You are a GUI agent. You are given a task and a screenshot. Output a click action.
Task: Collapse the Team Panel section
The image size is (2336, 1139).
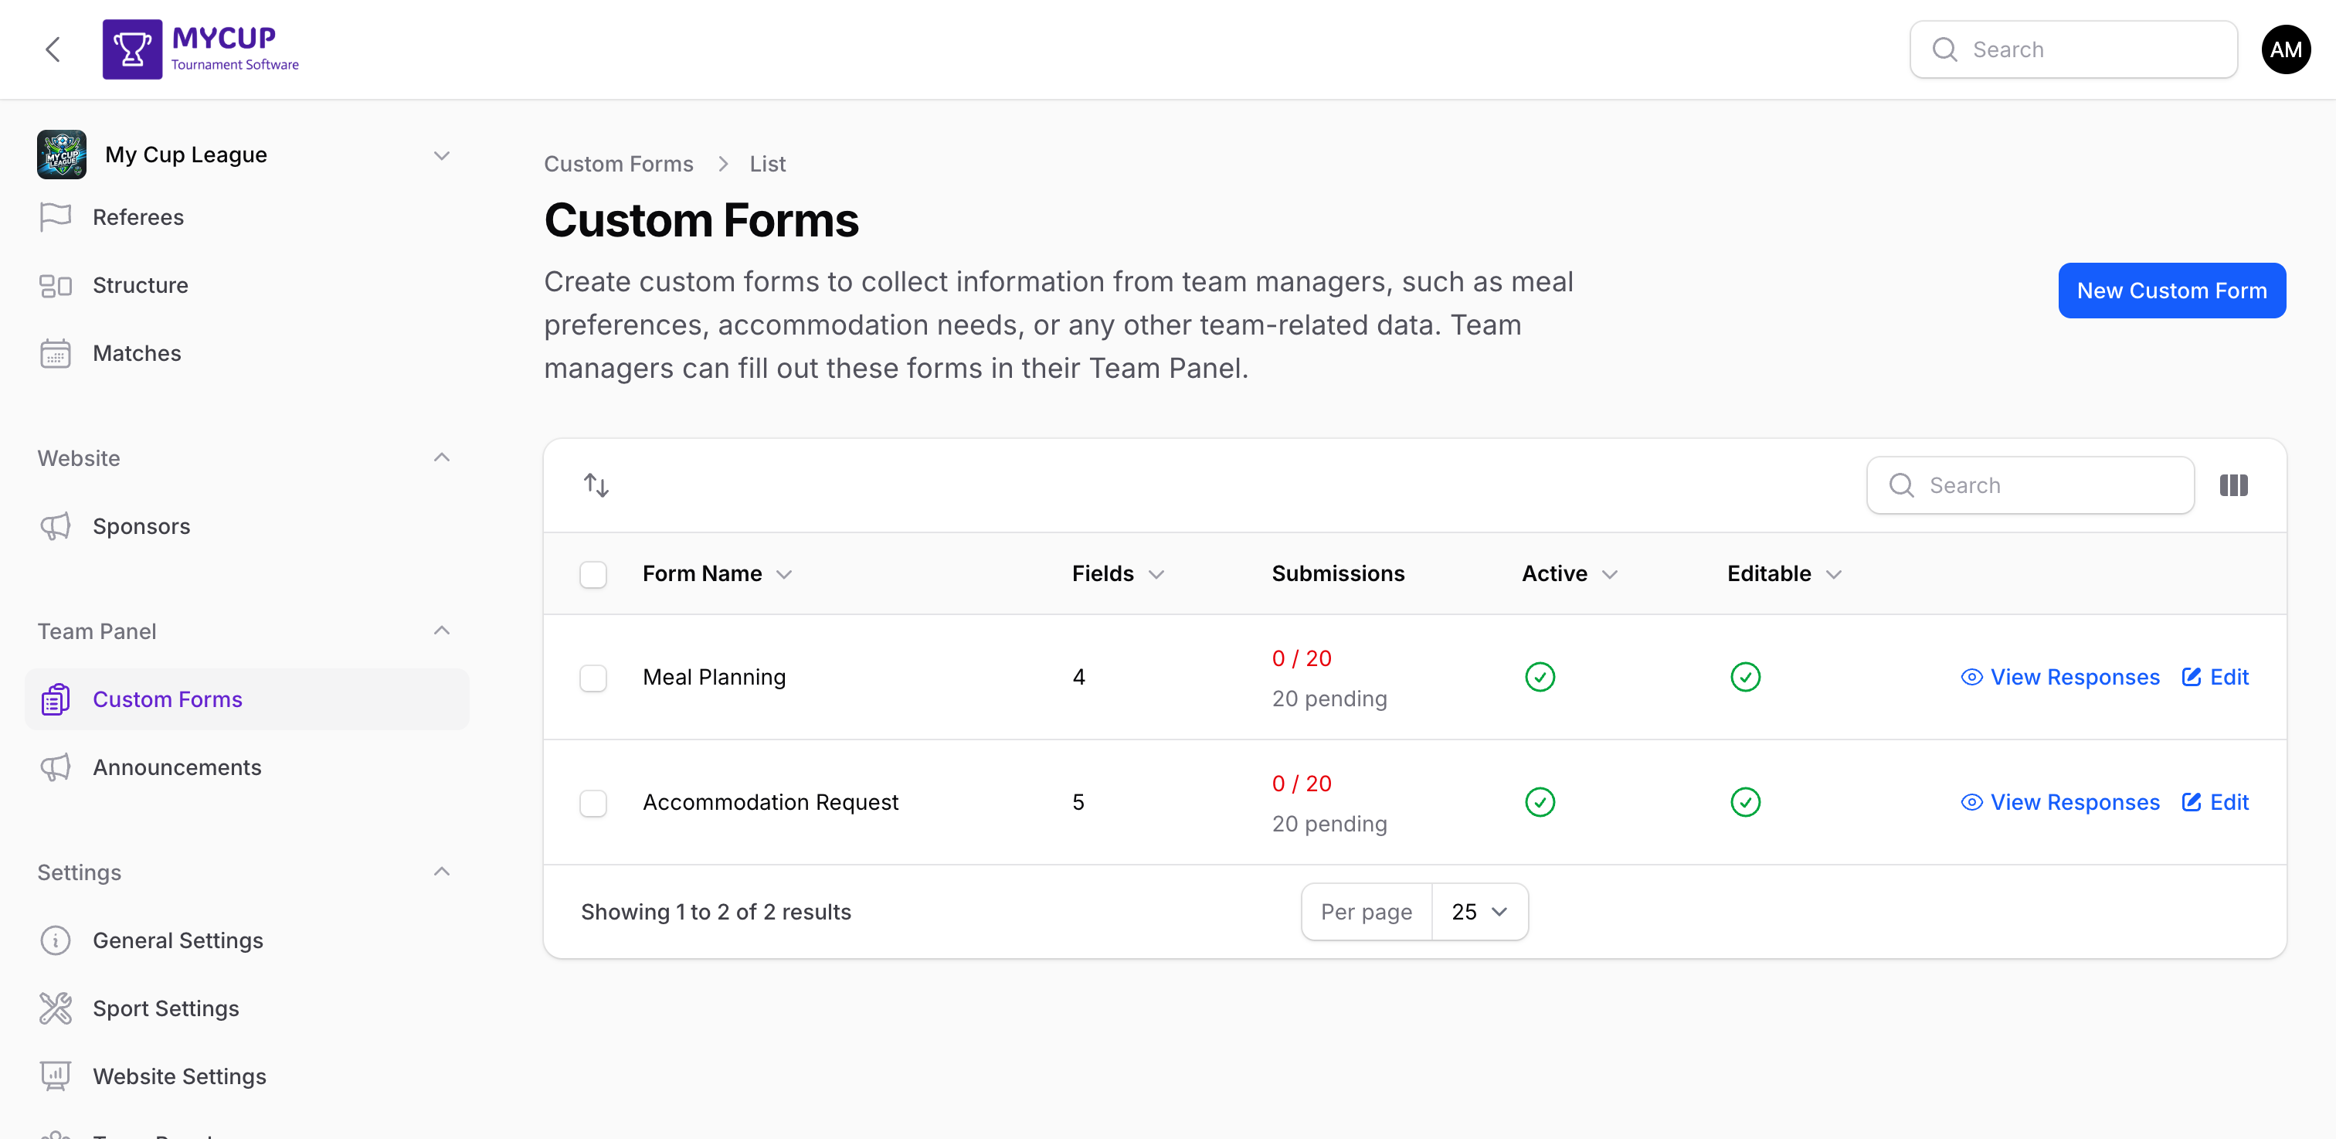pos(442,631)
